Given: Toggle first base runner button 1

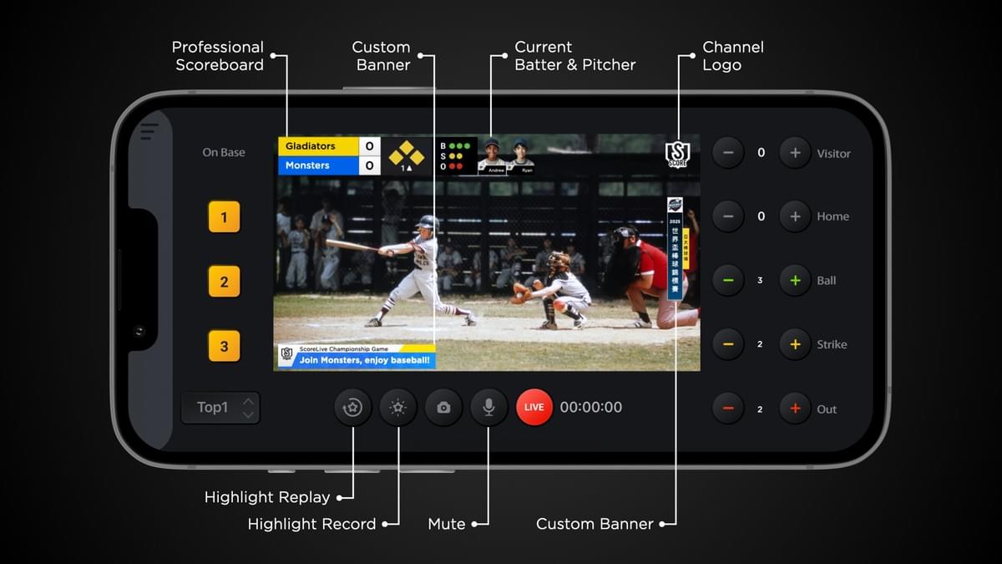Looking at the screenshot, I should pyautogui.click(x=224, y=217).
